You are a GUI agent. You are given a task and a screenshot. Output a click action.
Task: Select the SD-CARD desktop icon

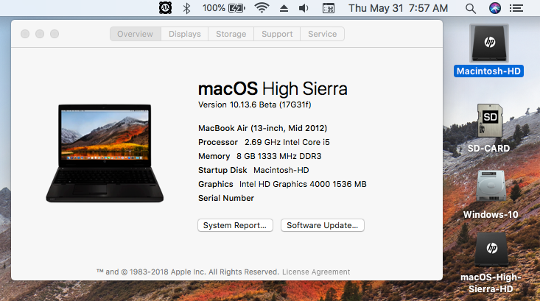coord(490,121)
